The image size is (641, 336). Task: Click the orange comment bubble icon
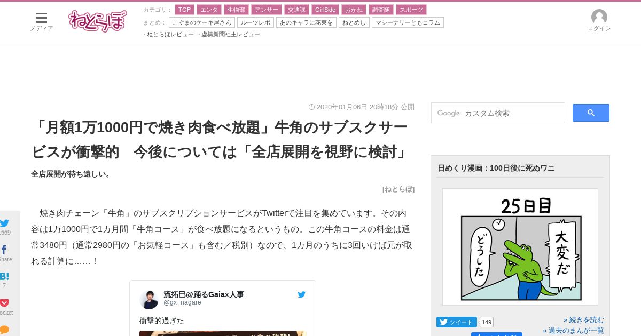(x=4, y=330)
